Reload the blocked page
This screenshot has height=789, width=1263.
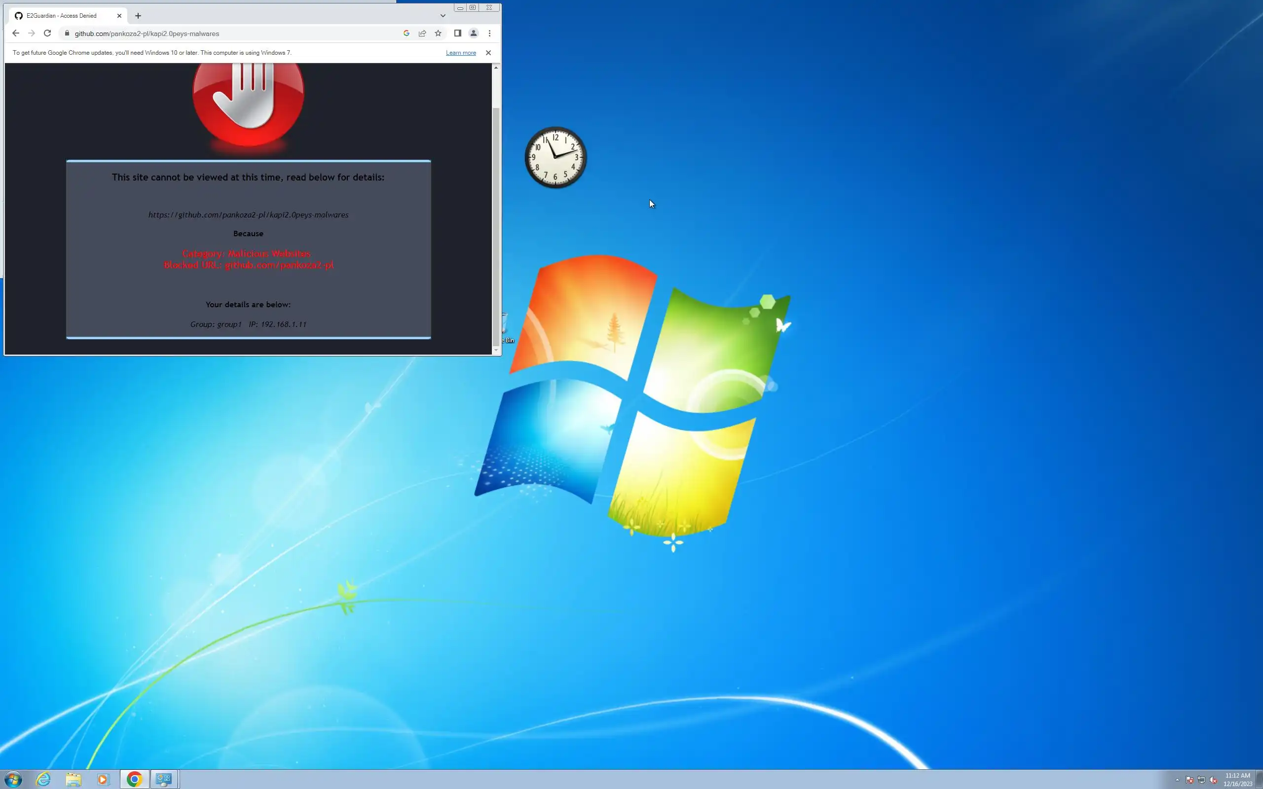47,34
